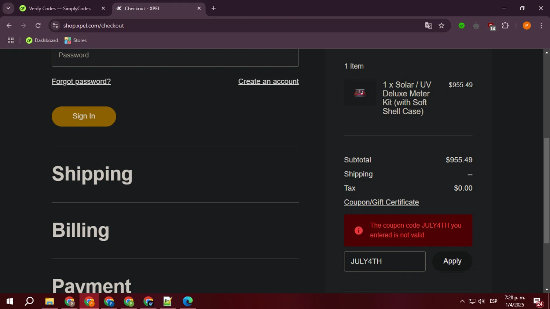Switch the ESP input language

tap(494, 301)
